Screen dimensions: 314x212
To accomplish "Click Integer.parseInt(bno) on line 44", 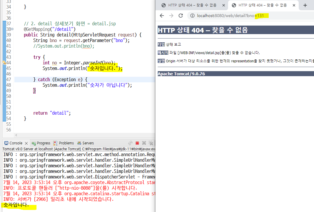I will (x=89, y=63).
